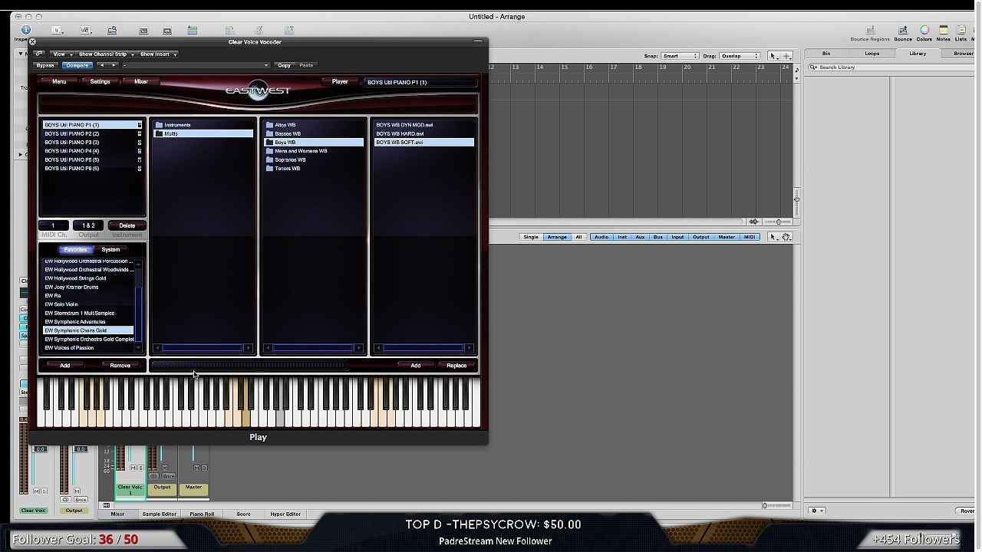Open the Altos WB folder
The width and height of the screenshot is (982, 552).
315,125
